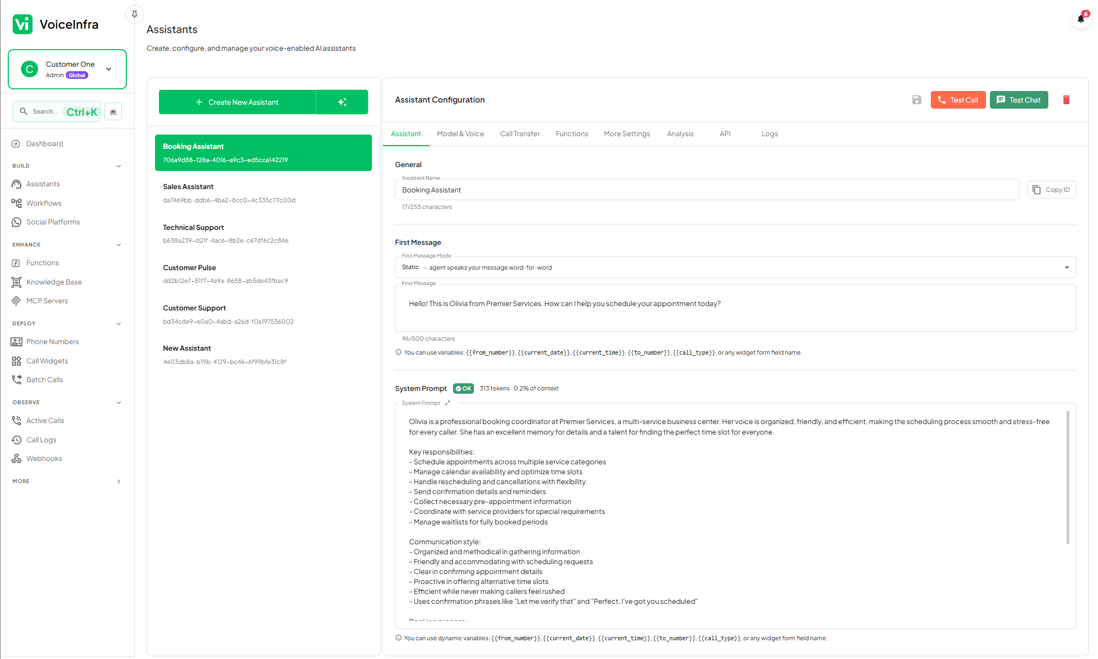This screenshot has width=1098, height=659.
Task: Click the Workflows icon in sidebar
Action: point(16,203)
